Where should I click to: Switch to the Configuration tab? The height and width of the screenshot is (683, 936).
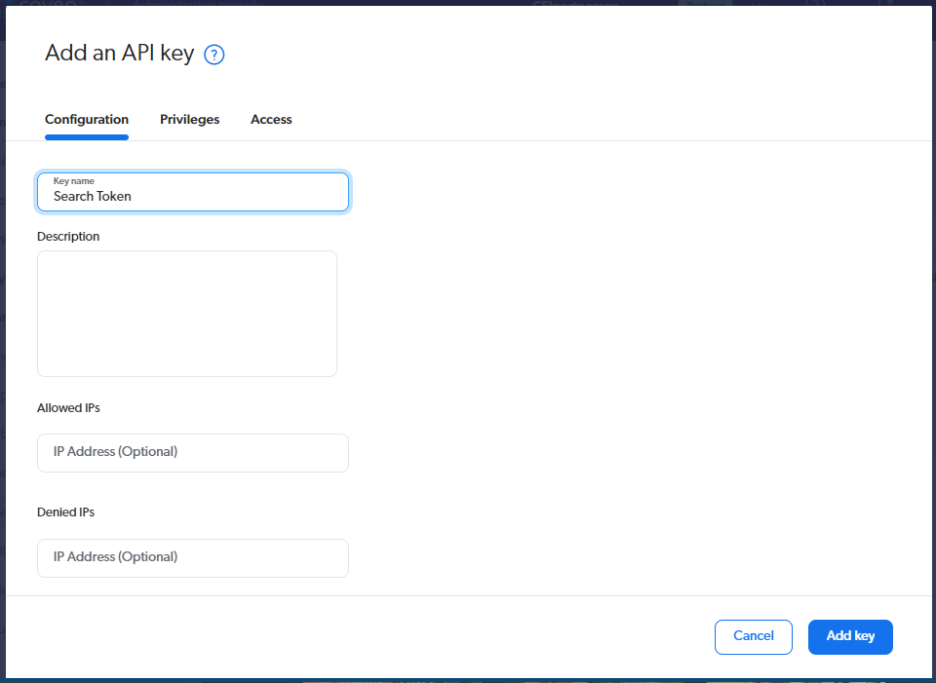pos(87,119)
